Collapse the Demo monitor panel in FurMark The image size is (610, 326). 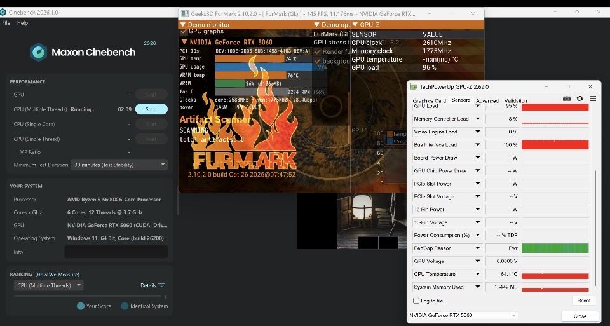click(183, 24)
